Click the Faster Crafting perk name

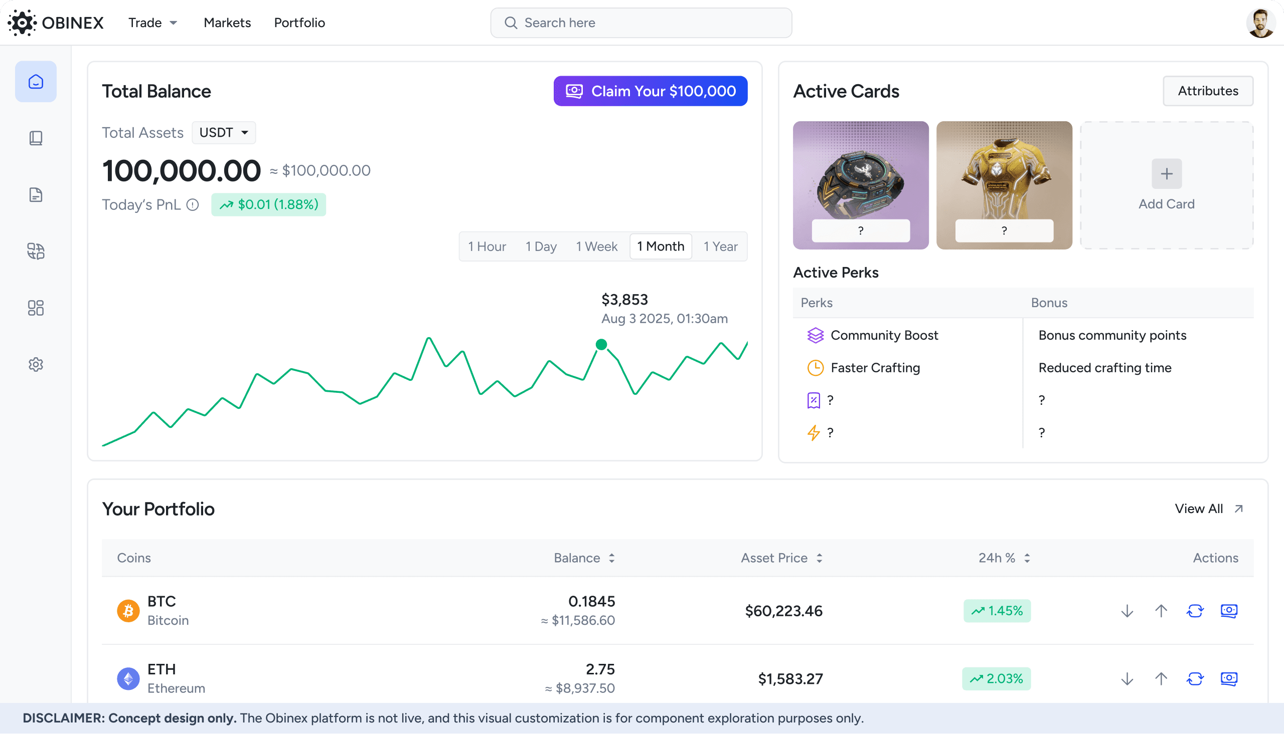tap(875, 368)
